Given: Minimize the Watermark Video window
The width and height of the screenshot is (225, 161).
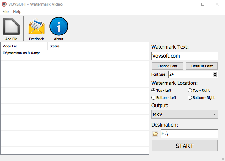Looking at the screenshot, I should click(189, 4).
